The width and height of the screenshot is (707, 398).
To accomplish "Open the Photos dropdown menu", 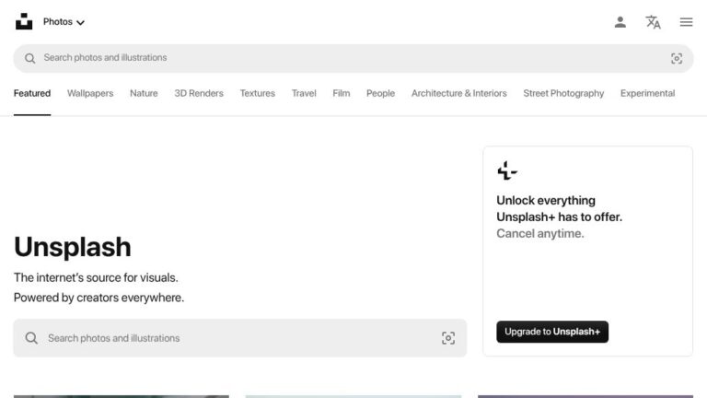I will [64, 22].
